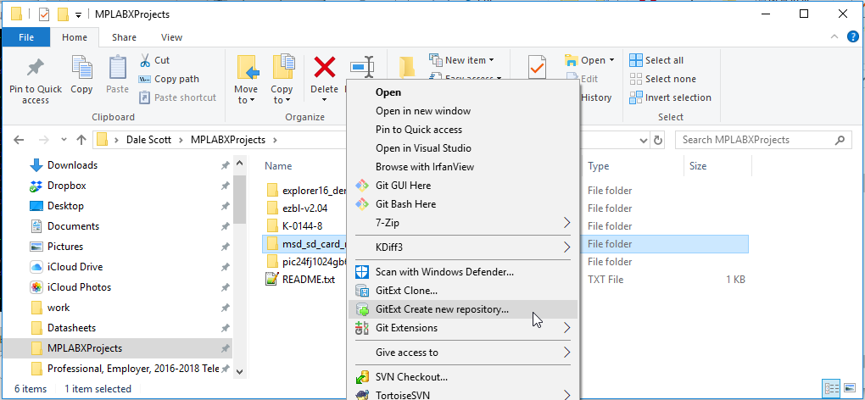This screenshot has width=865, height=400.
Task: Select Datasheets folder in navigation pane
Action: coord(71,328)
